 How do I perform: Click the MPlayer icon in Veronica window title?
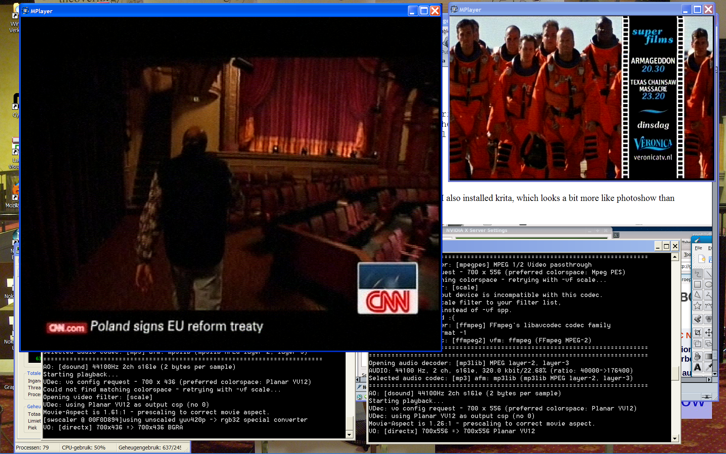coord(454,9)
